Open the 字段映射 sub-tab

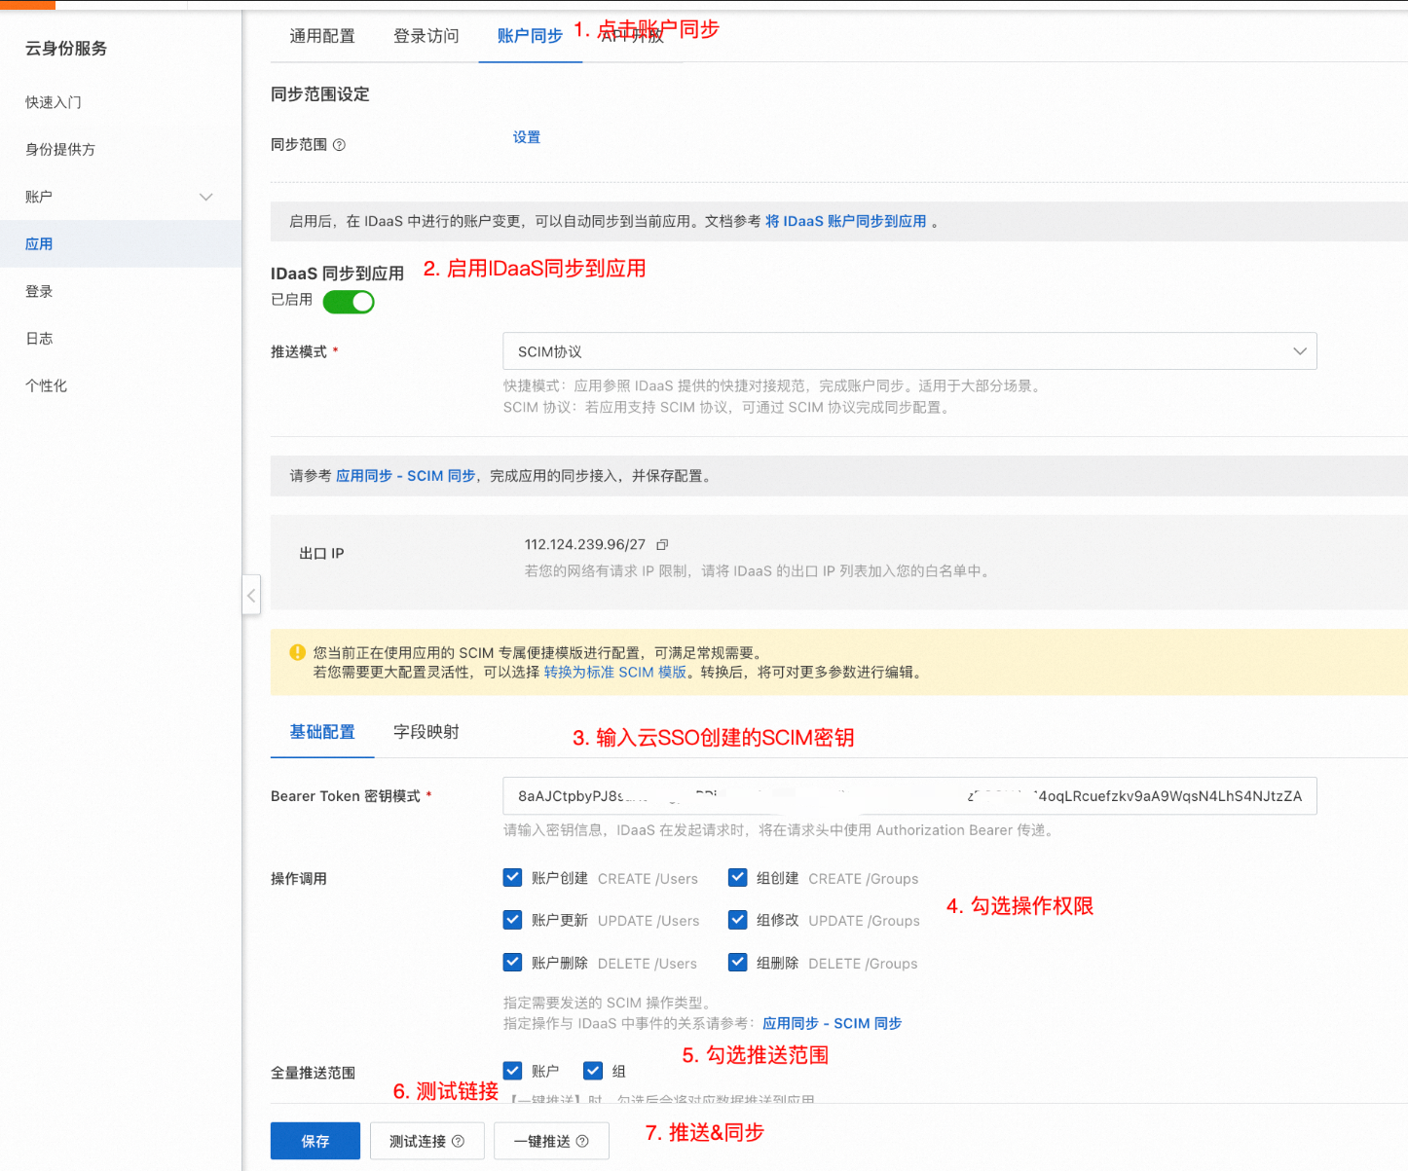pos(426,732)
